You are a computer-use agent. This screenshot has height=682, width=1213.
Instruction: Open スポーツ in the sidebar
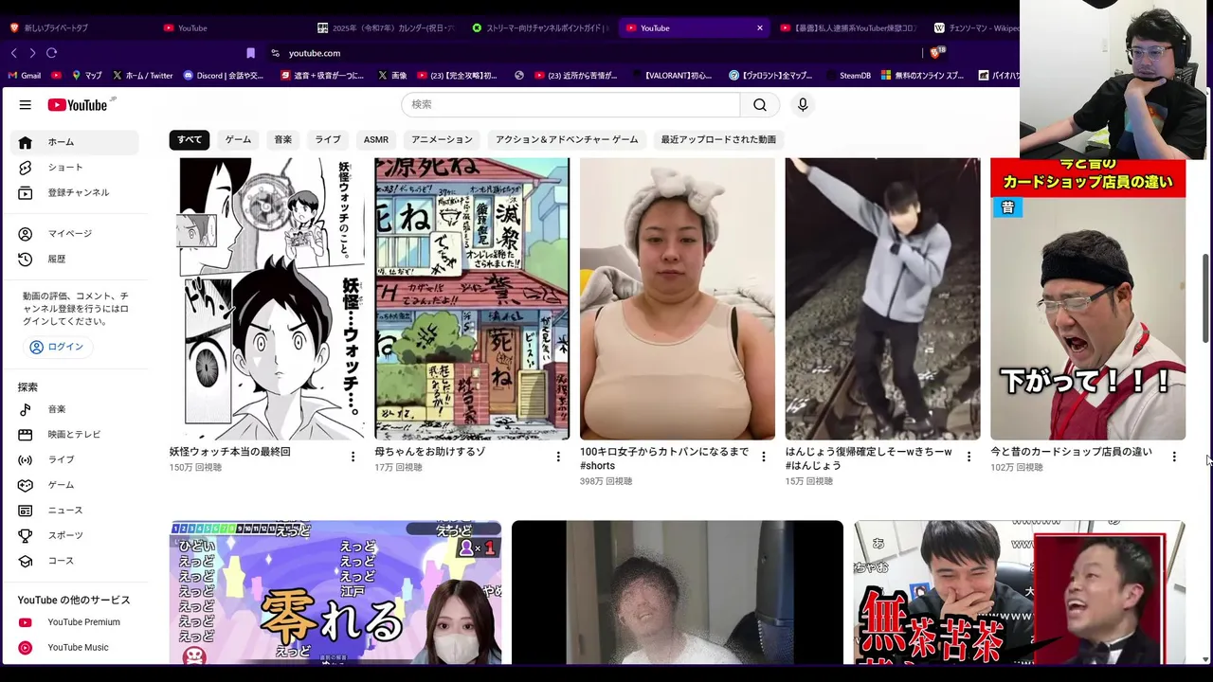74,535
